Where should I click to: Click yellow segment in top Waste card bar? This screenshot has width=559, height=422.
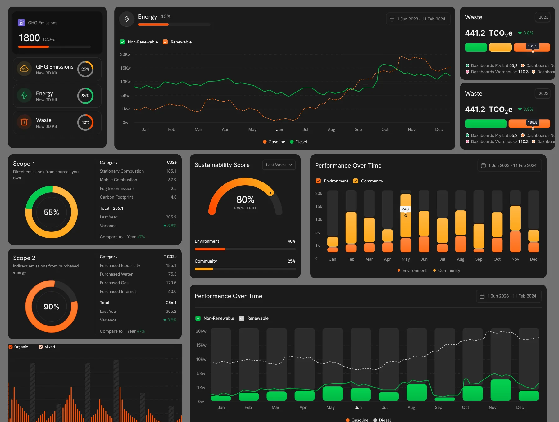pyautogui.click(x=500, y=47)
